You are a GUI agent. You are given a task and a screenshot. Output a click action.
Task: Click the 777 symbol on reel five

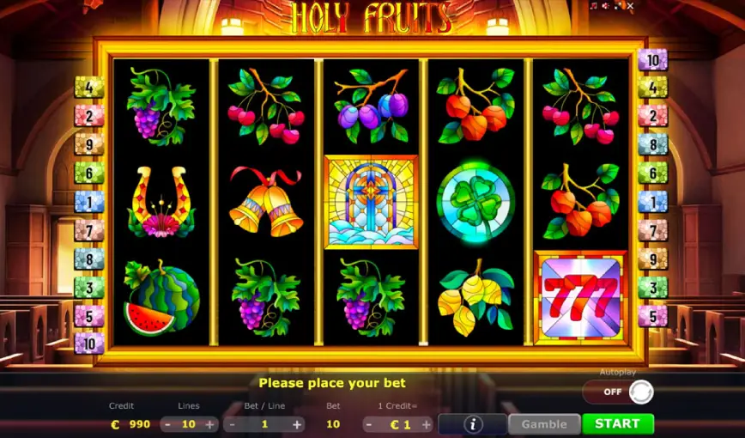tap(580, 297)
